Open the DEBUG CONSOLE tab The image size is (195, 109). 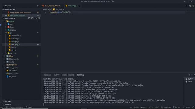coord(68,75)
